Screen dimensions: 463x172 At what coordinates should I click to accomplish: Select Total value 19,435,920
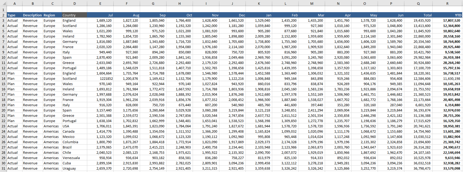point(418,20)
